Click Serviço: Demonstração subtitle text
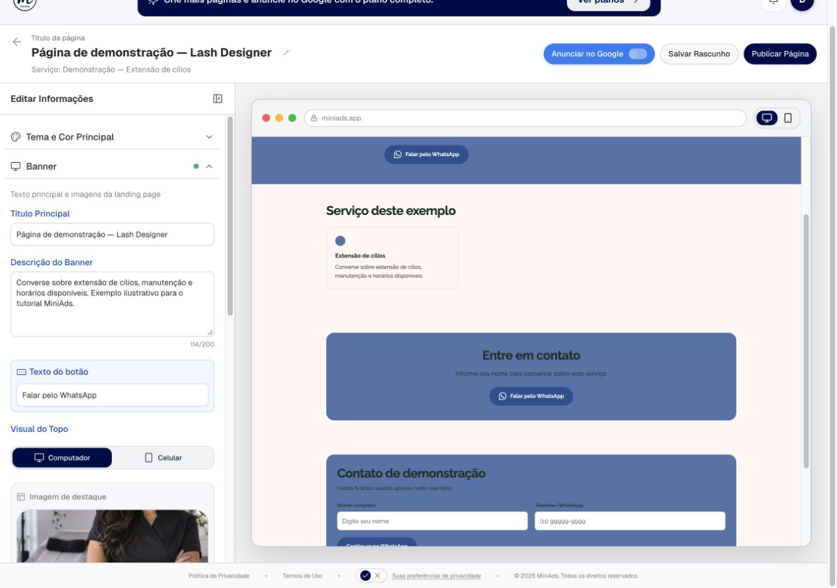Image resolution: width=837 pixels, height=588 pixels. 111,69
